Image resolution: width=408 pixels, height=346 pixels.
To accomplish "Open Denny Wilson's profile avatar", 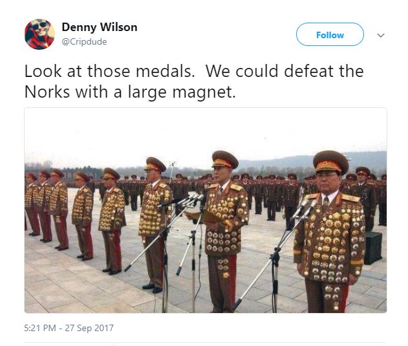I will (39, 34).
